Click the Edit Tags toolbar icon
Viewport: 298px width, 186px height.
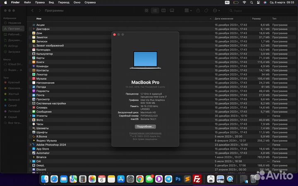(207, 11)
